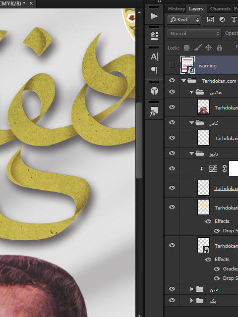
Task: Toggle the Gradient effect visibility
Action: [217, 269]
